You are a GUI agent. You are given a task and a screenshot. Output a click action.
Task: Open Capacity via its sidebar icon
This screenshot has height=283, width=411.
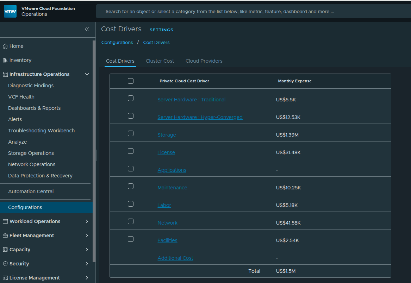[5, 249]
